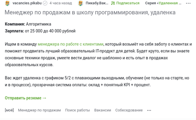Select the [моё] tag
The width and height of the screenshot is (196, 120).
click(x=9, y=110)
